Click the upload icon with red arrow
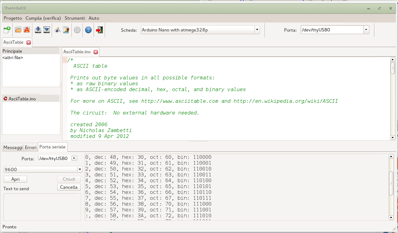 [x=66, y=30]
